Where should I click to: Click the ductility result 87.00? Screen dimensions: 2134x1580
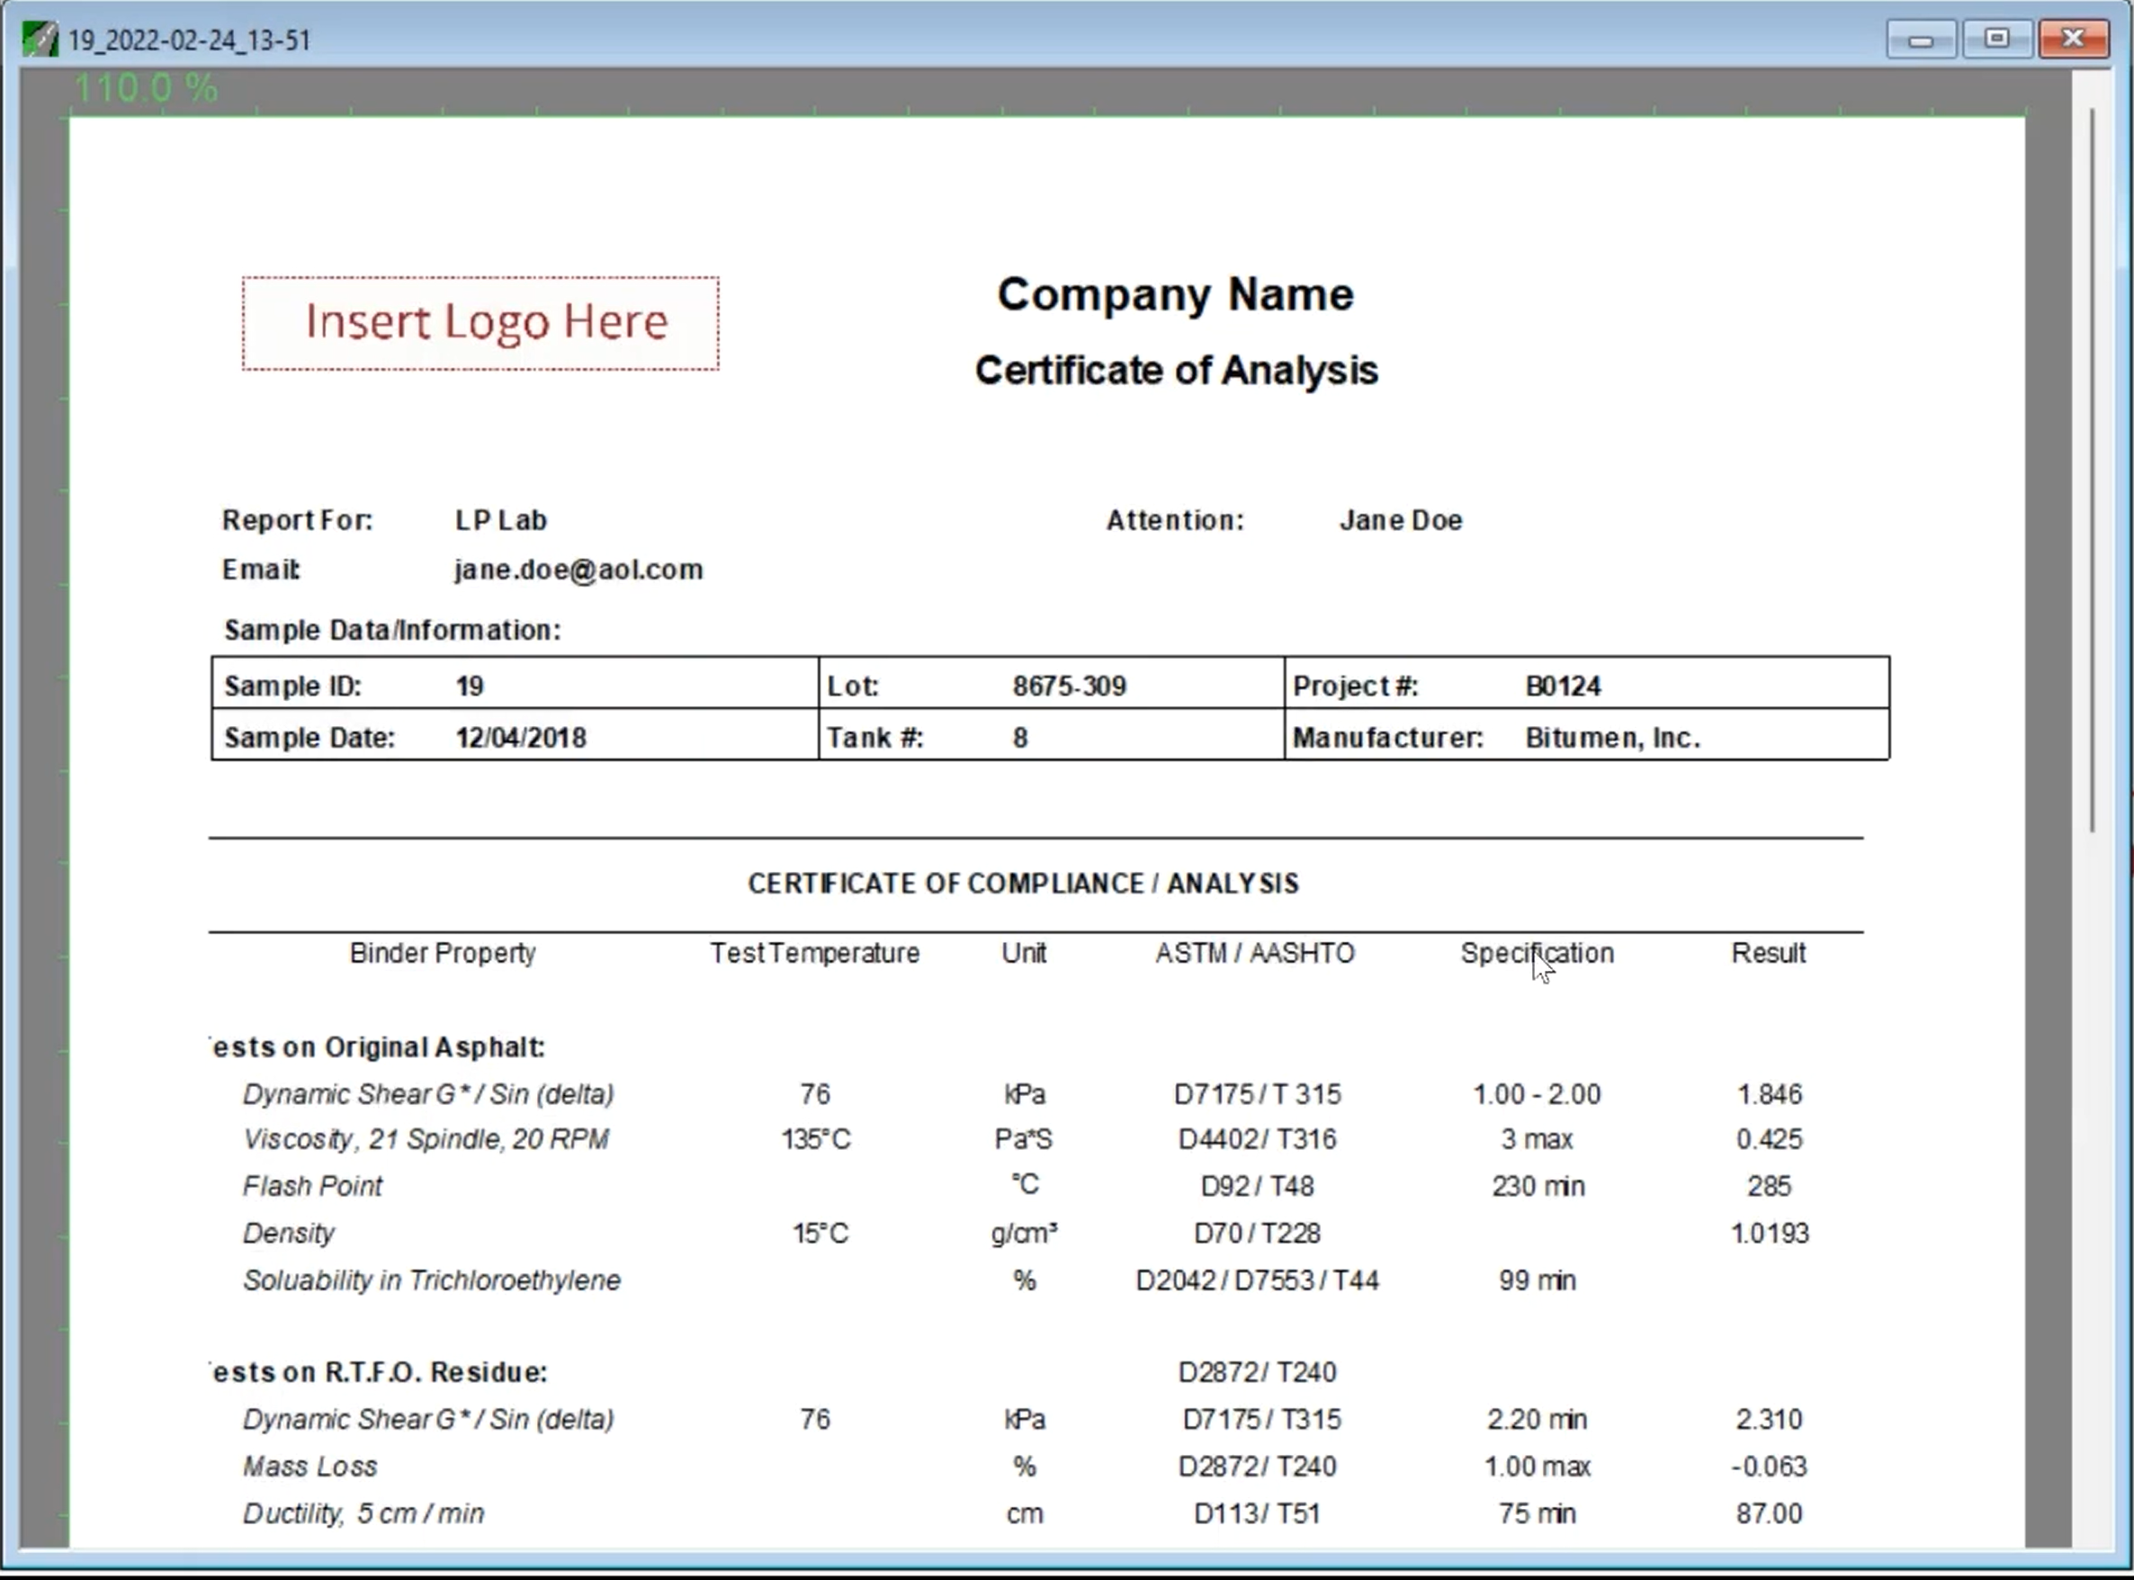[1770, 1513]
